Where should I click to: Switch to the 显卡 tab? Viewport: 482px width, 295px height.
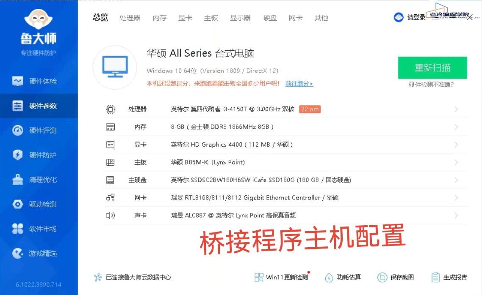186,18
